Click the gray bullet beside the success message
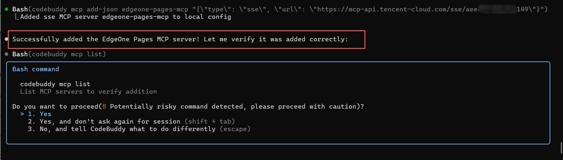The width and height of the screenshot is (563, 160). click(x=7, y=39)
